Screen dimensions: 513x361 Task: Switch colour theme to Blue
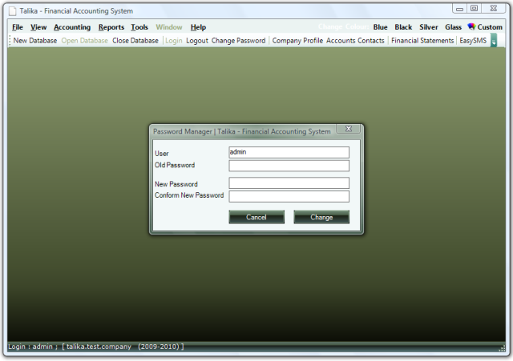(380, 27)
